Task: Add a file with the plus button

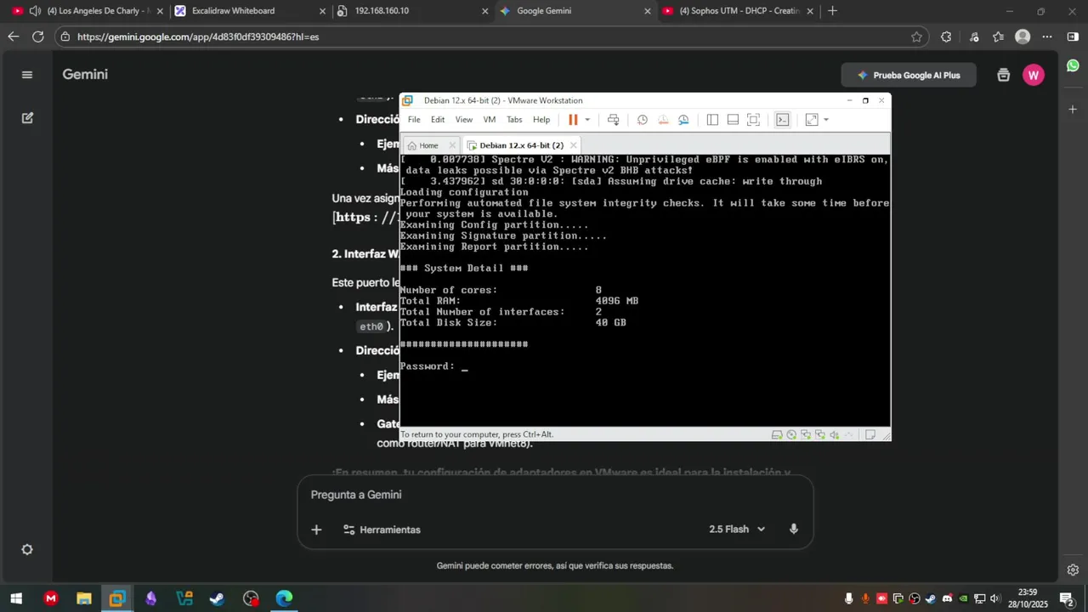Action: tap(316, 530)
